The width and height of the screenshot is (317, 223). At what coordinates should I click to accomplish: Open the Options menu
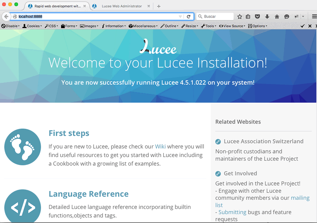click(257, 26)
